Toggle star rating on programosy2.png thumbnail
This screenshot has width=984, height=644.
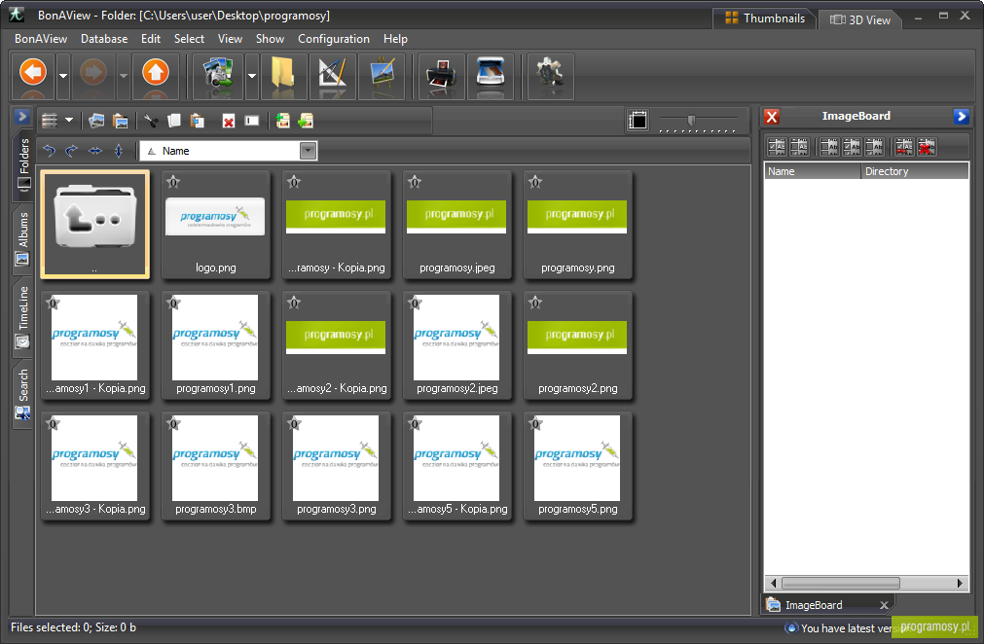coord(535,304)
